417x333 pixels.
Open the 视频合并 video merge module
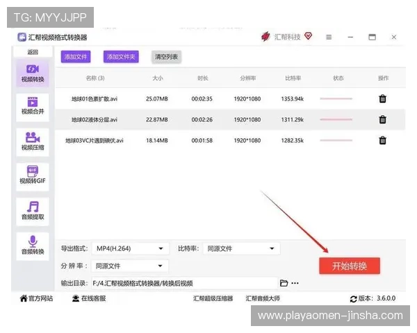click(33, 108)
